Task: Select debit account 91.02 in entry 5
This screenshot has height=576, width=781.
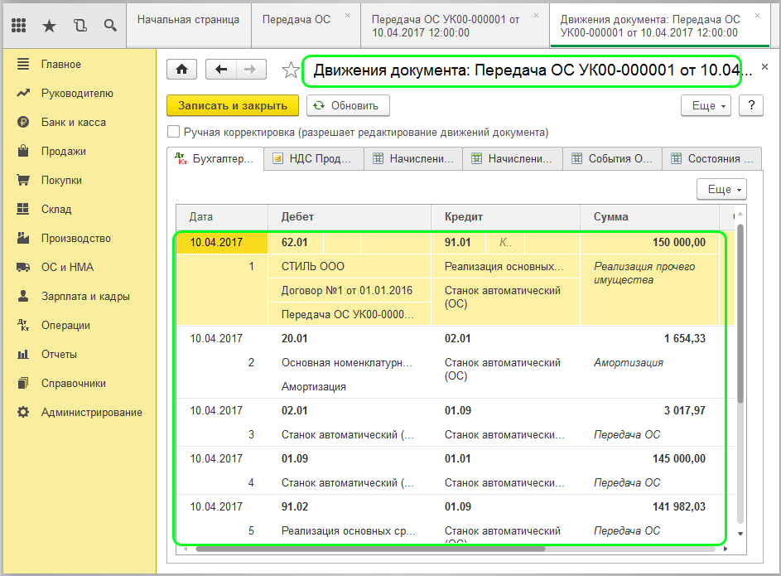Action: (295, 506)
